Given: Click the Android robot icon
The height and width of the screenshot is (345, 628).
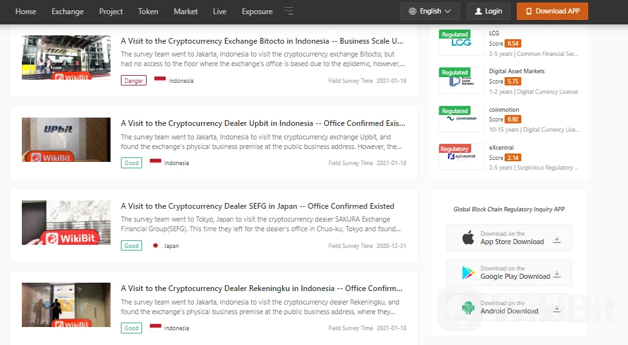Looking at the screenshot, I should 468,308.
